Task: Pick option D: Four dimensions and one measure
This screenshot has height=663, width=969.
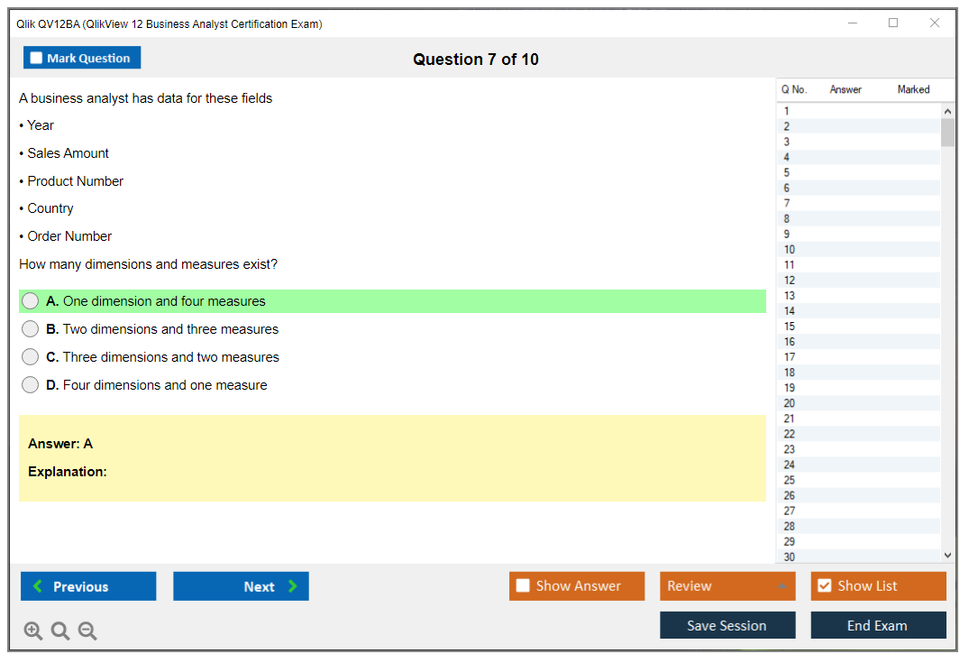Action: tap(31, 385)
